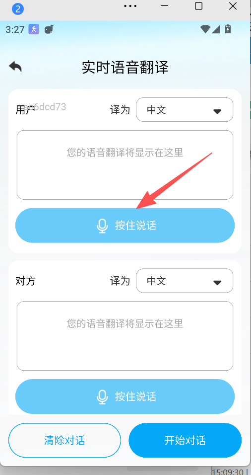The image size is (251, 475).
Task: Click the user's translation text area
Action: 125,165
